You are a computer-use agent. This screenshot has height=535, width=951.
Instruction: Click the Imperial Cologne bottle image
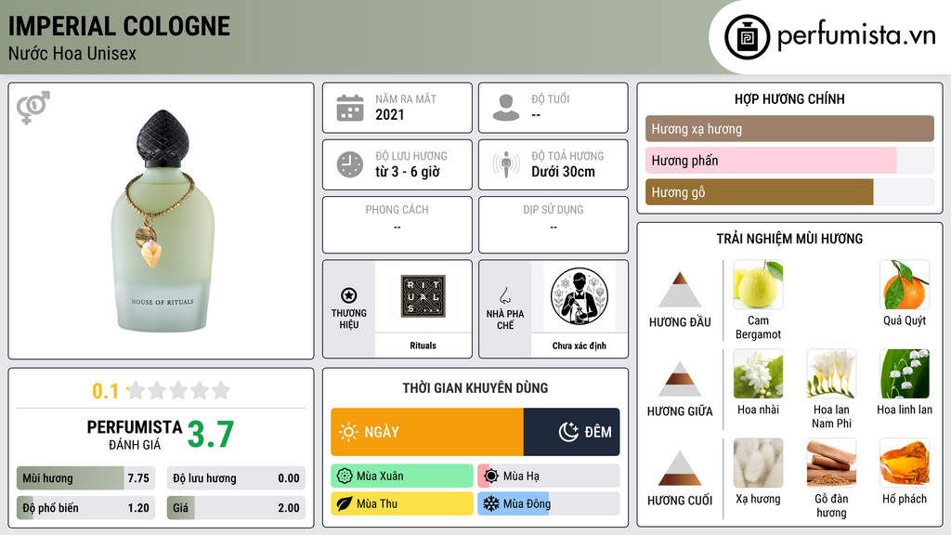[163, 221]
